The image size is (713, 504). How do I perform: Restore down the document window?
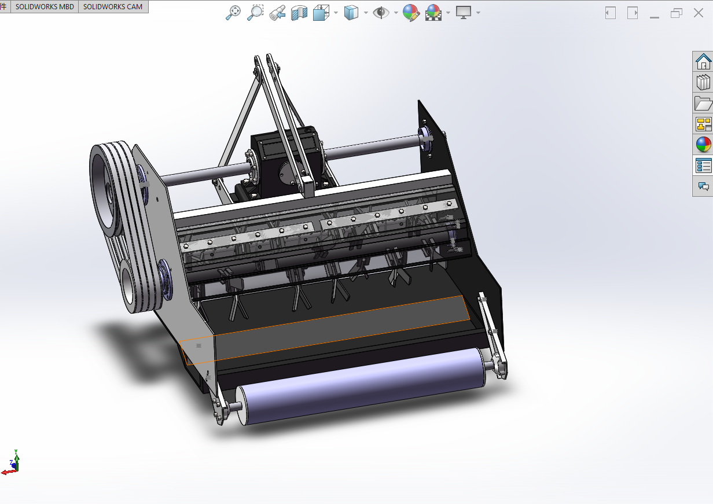(677, 13)
